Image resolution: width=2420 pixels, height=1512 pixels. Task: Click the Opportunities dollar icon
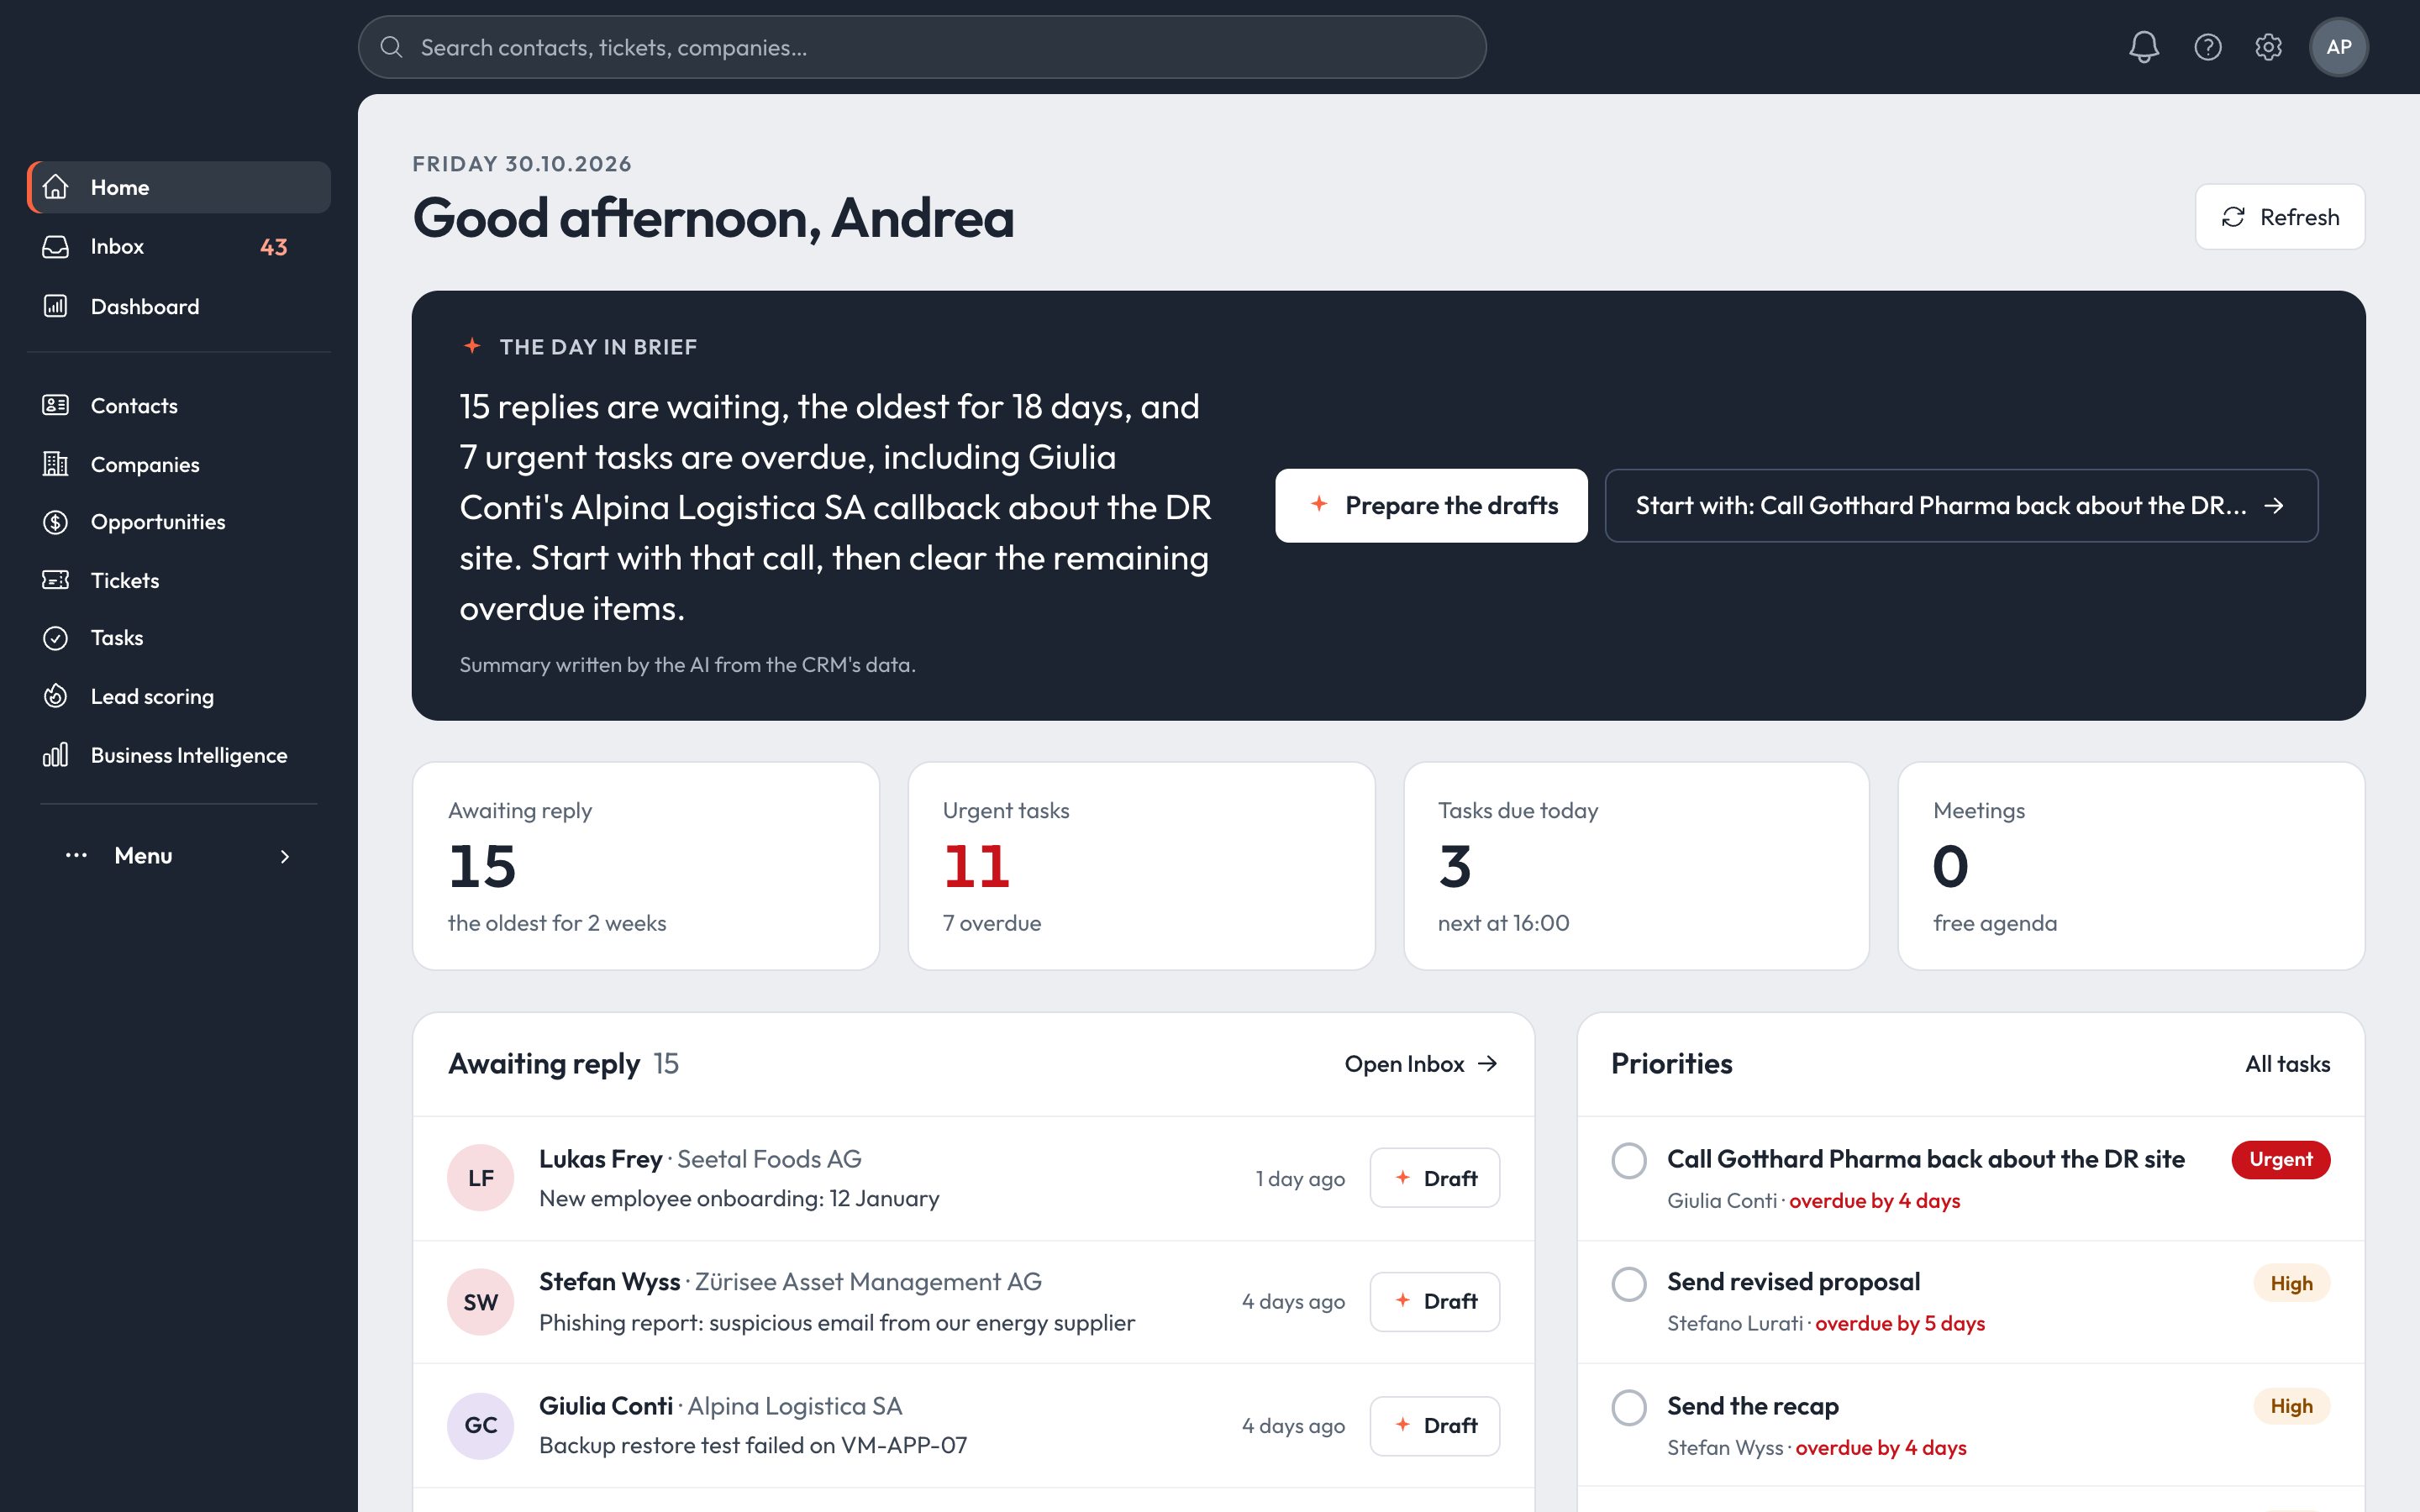[x=56, y=522]
